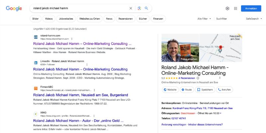Click the Geschlossen status text
266x133 pixels.
coord(188,113)
